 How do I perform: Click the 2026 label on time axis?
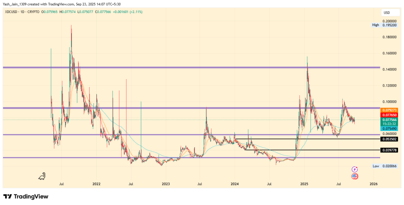coord(373,184)
